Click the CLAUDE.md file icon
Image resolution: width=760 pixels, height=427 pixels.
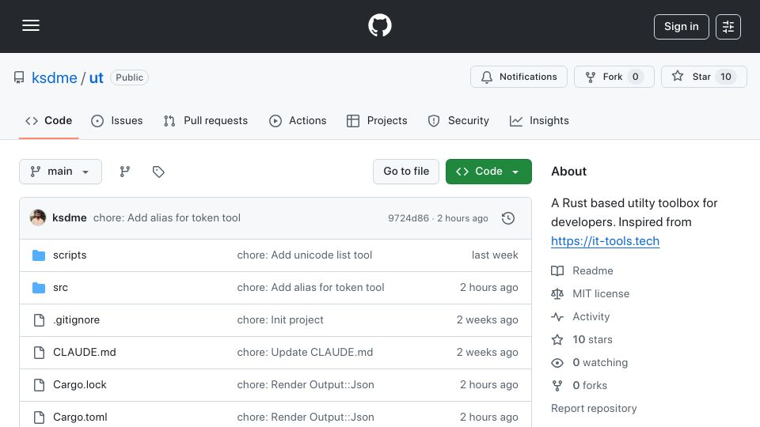click(x=39, y=353)
